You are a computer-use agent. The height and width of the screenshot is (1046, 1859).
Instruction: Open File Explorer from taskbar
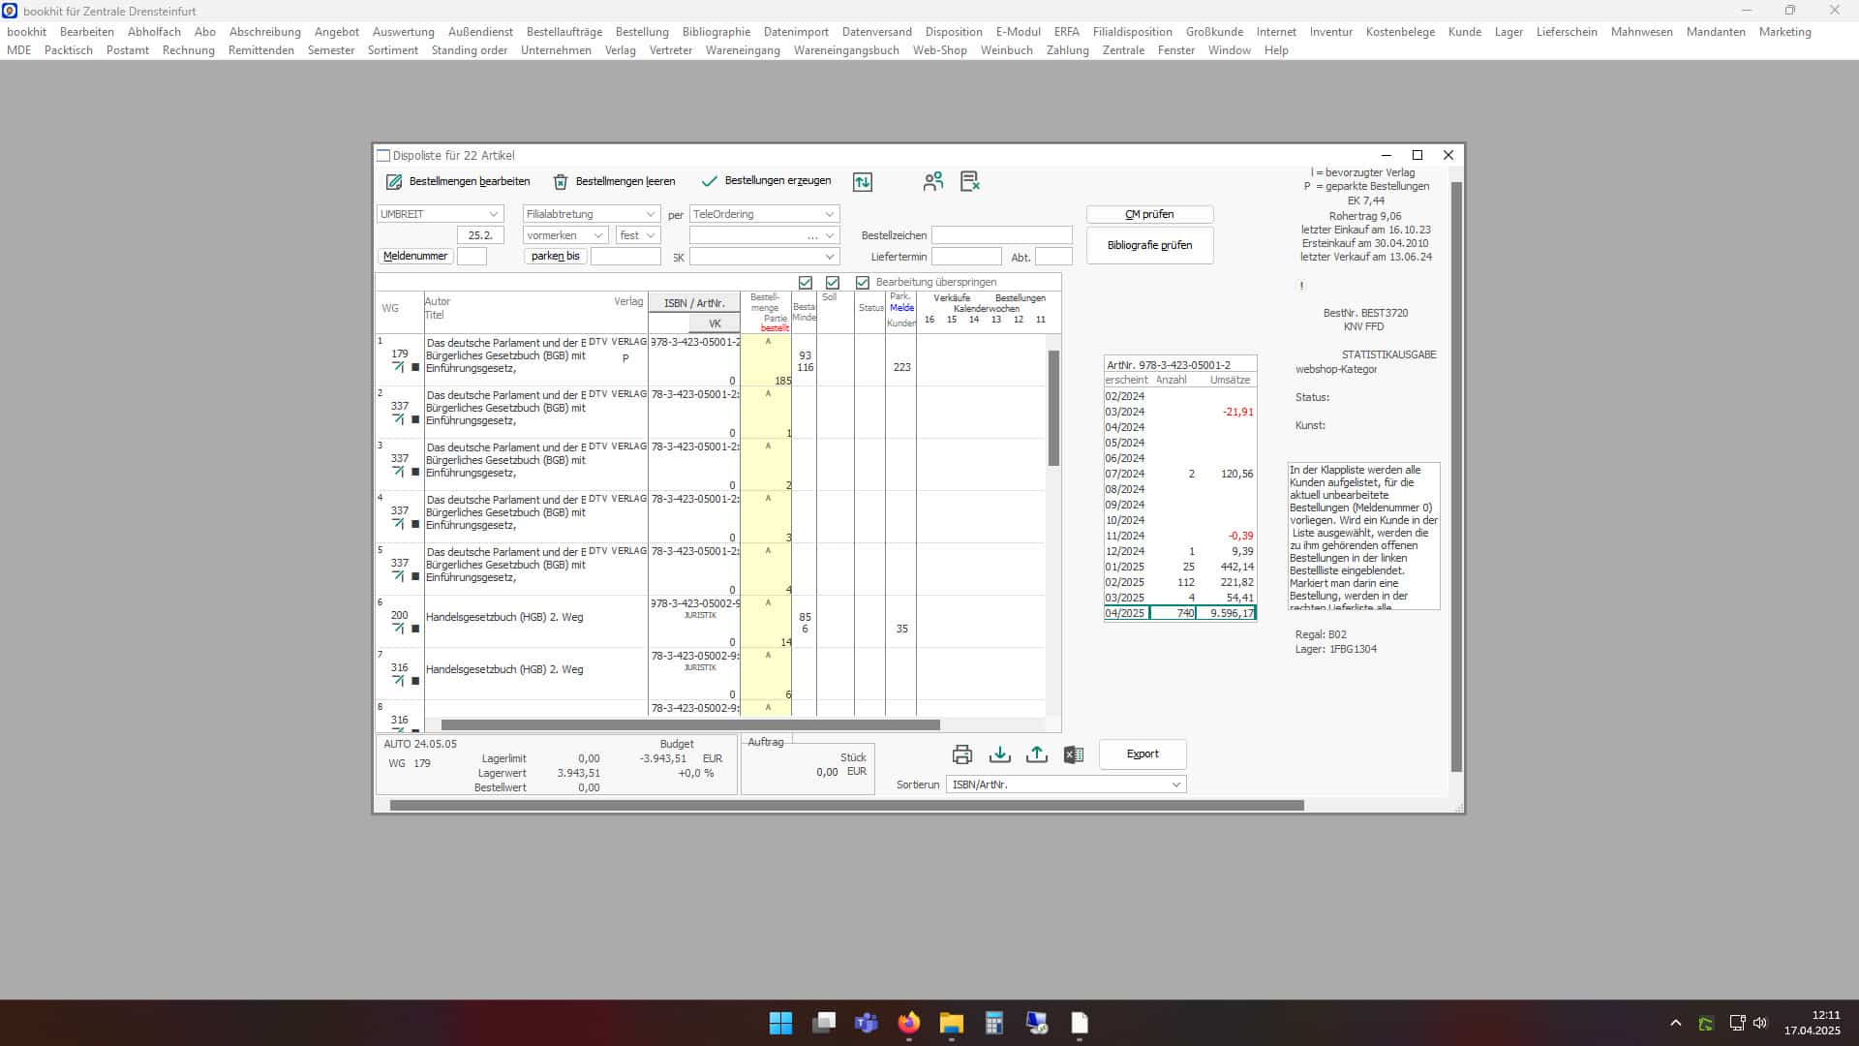pyautogui.click(x=952, y=1023)
